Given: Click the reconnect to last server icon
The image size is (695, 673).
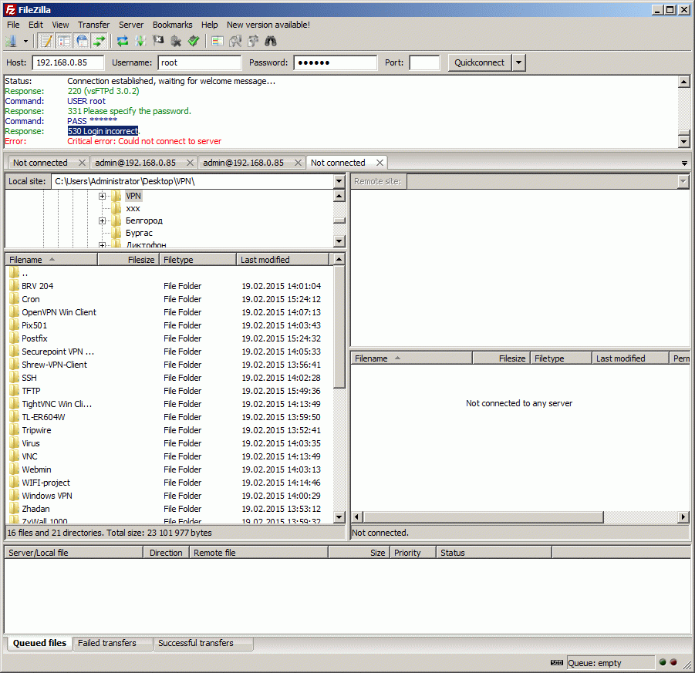Looking at the screenshot, I should [x=194, y=41].
